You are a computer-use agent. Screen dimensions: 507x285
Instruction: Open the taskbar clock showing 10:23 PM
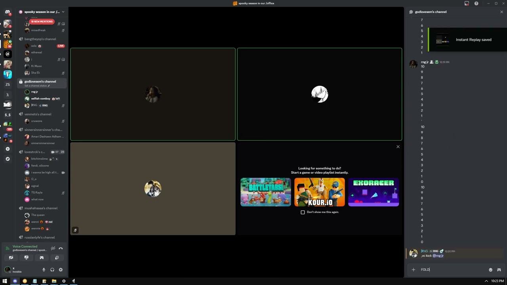click(x=497, y=281)
